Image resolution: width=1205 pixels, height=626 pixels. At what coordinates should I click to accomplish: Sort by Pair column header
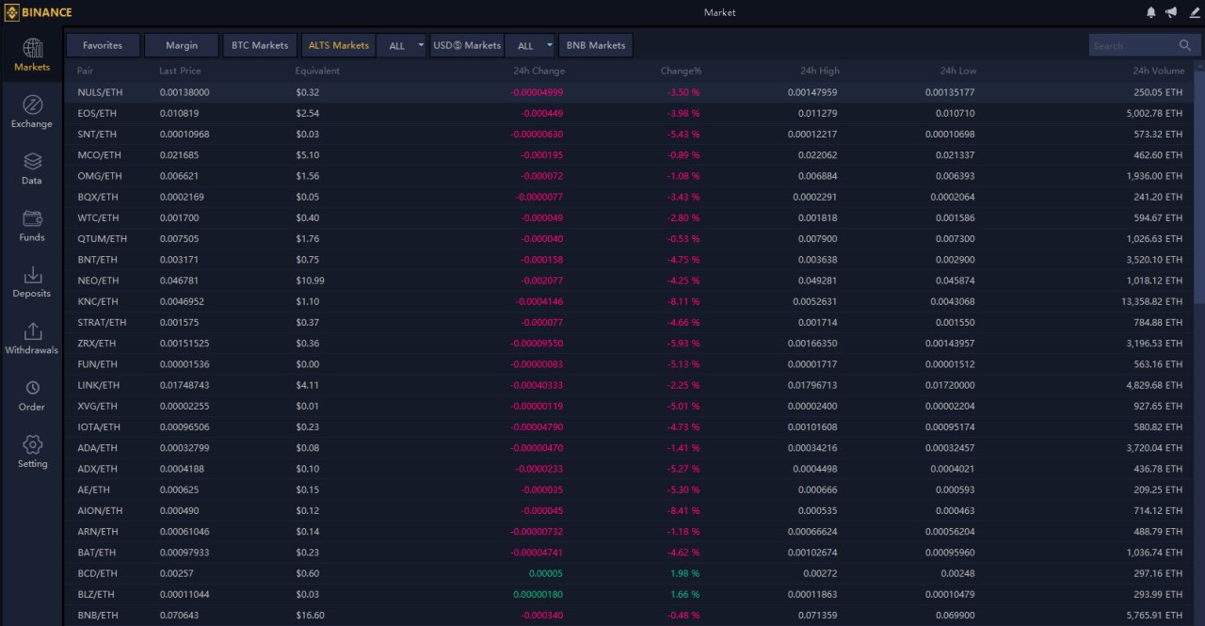pyautogui.click(x=86, y=71)
